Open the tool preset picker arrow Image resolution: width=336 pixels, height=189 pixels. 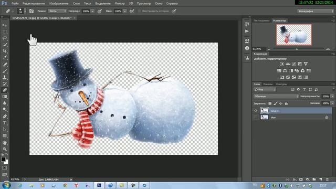[x=13, y=11]
